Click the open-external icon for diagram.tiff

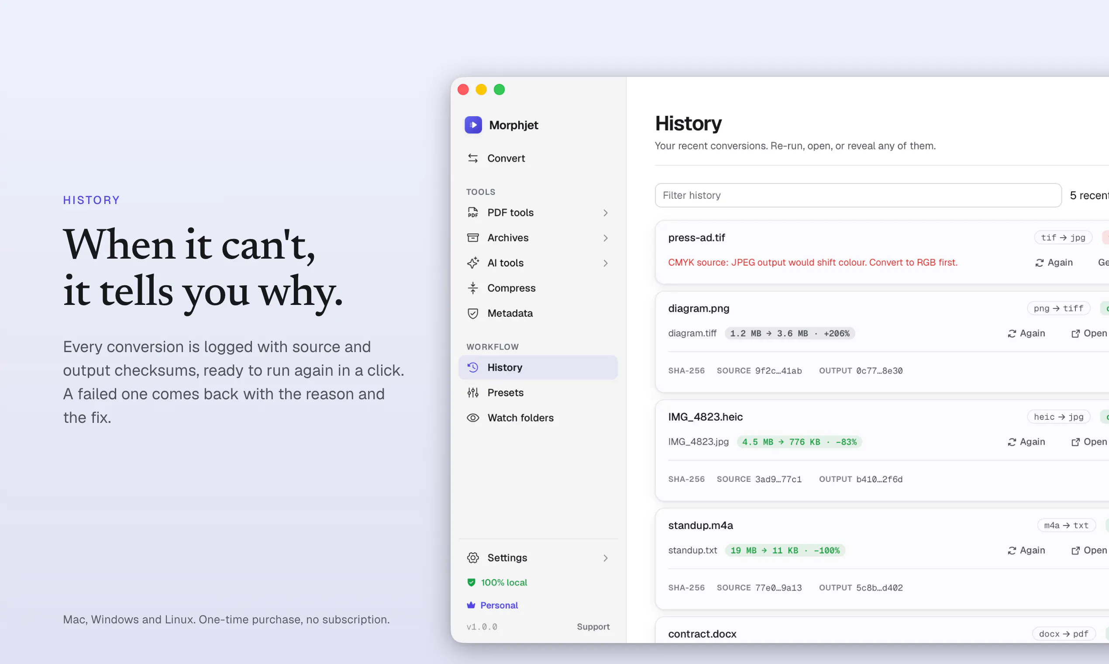click(1075, 333)
